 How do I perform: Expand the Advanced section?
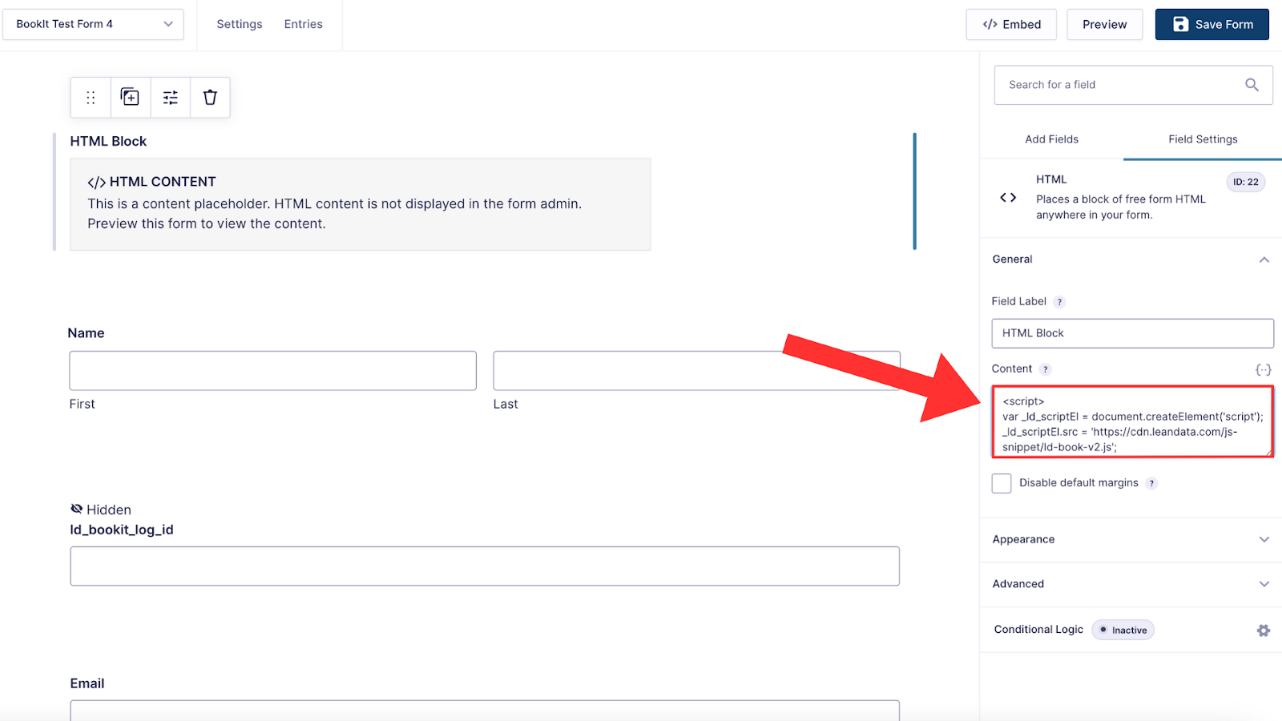[x=1131, y=584]
